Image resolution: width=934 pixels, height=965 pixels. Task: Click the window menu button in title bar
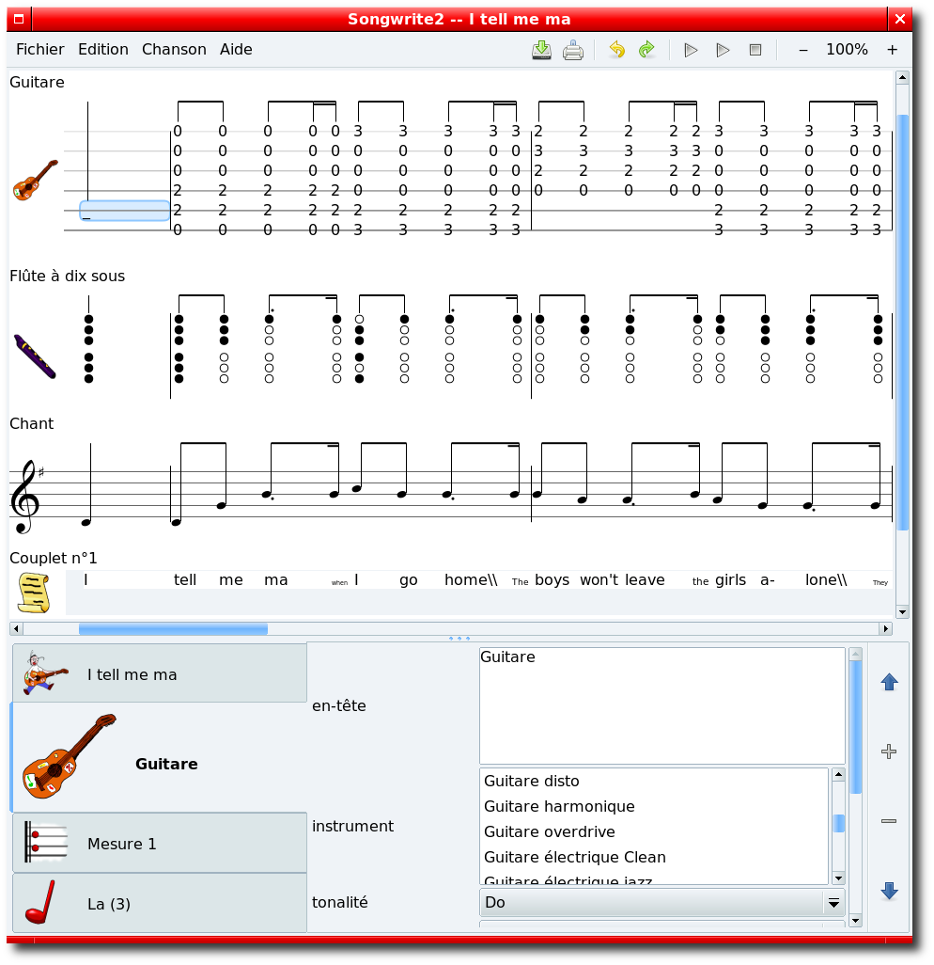pyautogui.click(x=19, y=19)
